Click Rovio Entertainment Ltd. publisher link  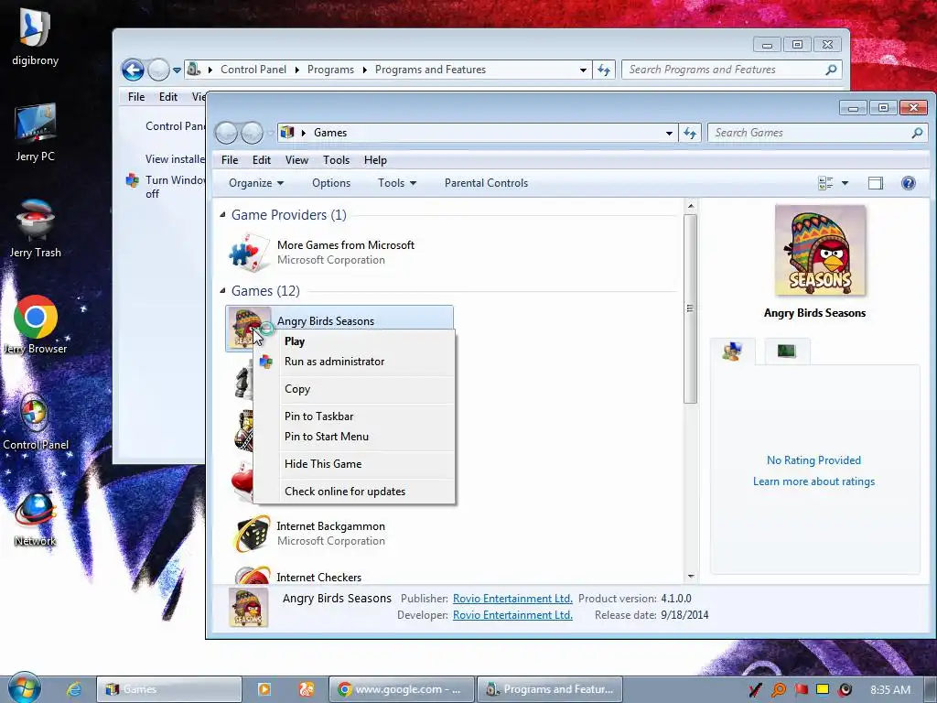(512, 599)
